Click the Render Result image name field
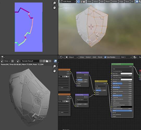141x130 pixels. click(x=30, y=61)
